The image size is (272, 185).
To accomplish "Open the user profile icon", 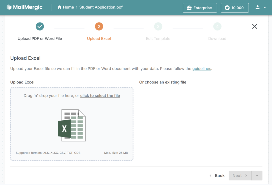I will pos(257,7).
